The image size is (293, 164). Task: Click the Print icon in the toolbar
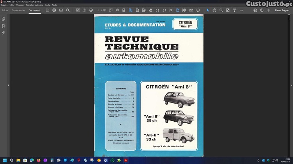[54, 10]
